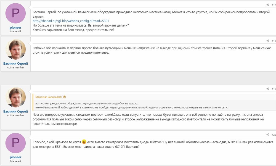Image resolution: width=276 pixels, height=166 pixels.
Task: Share post #19 using its share icon
Action: pyautogui.click(x=267, y=89)
